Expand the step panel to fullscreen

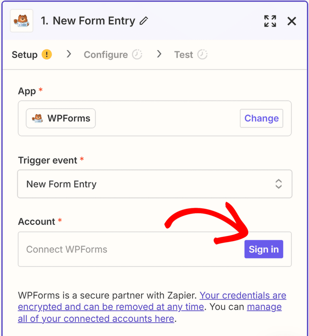click(270, 21)
